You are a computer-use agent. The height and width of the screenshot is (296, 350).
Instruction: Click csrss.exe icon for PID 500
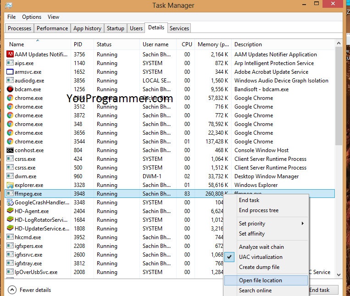10,167
